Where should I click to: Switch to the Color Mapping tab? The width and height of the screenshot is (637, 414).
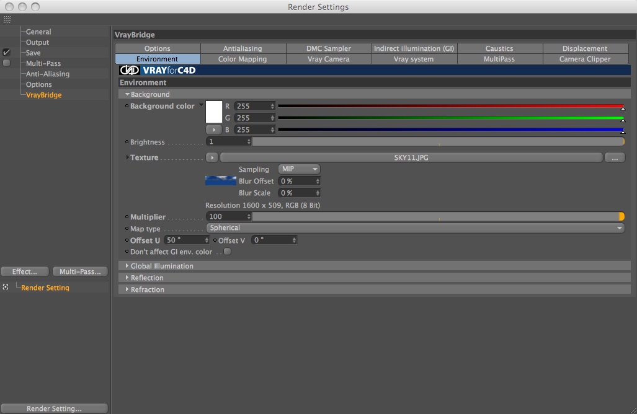[x=243, y=59]
